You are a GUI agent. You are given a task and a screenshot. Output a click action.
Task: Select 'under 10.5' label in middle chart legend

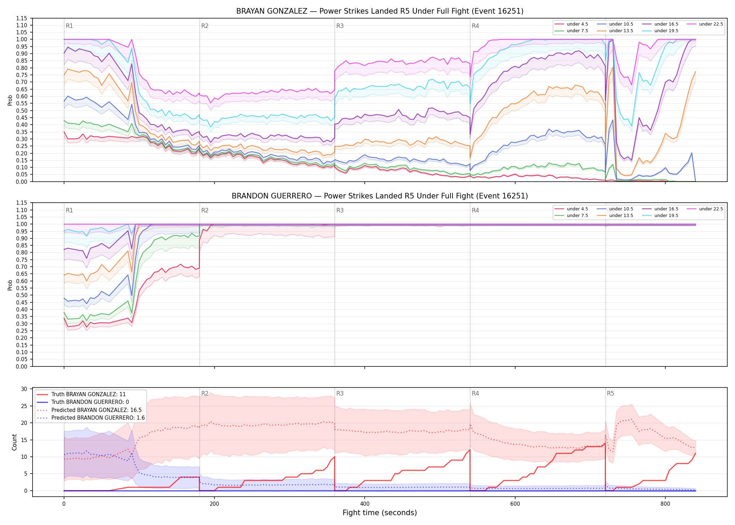tap(621, 209)
